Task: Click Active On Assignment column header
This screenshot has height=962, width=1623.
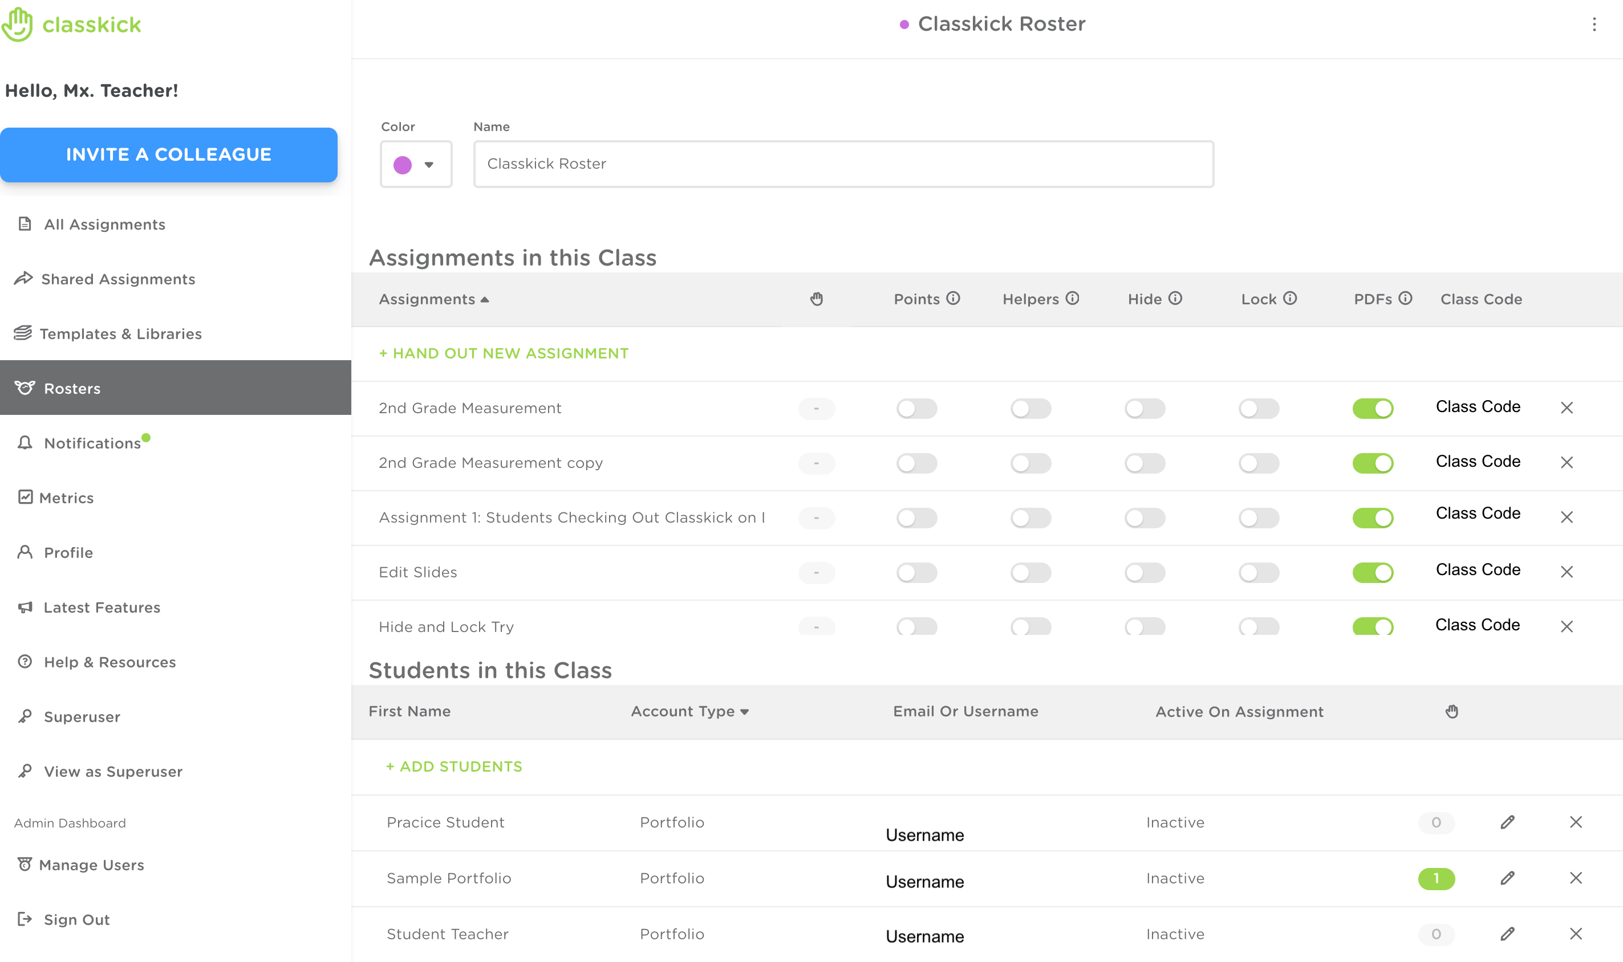Action: click(x=1239, y=711)
